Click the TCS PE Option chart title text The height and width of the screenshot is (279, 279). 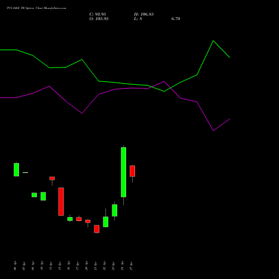[36, 8]
